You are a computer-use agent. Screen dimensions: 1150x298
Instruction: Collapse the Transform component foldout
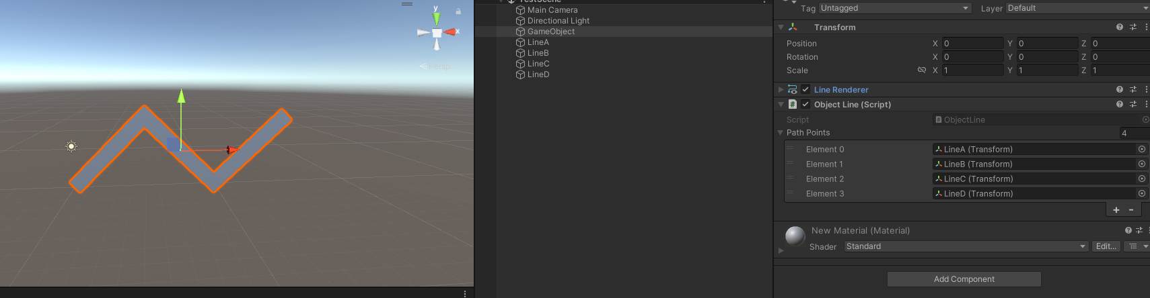click(x=781, y=28)
